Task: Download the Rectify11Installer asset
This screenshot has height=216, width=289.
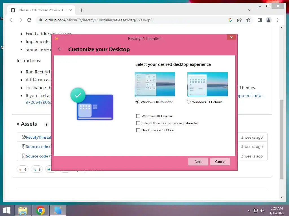Action: (38, 137)
